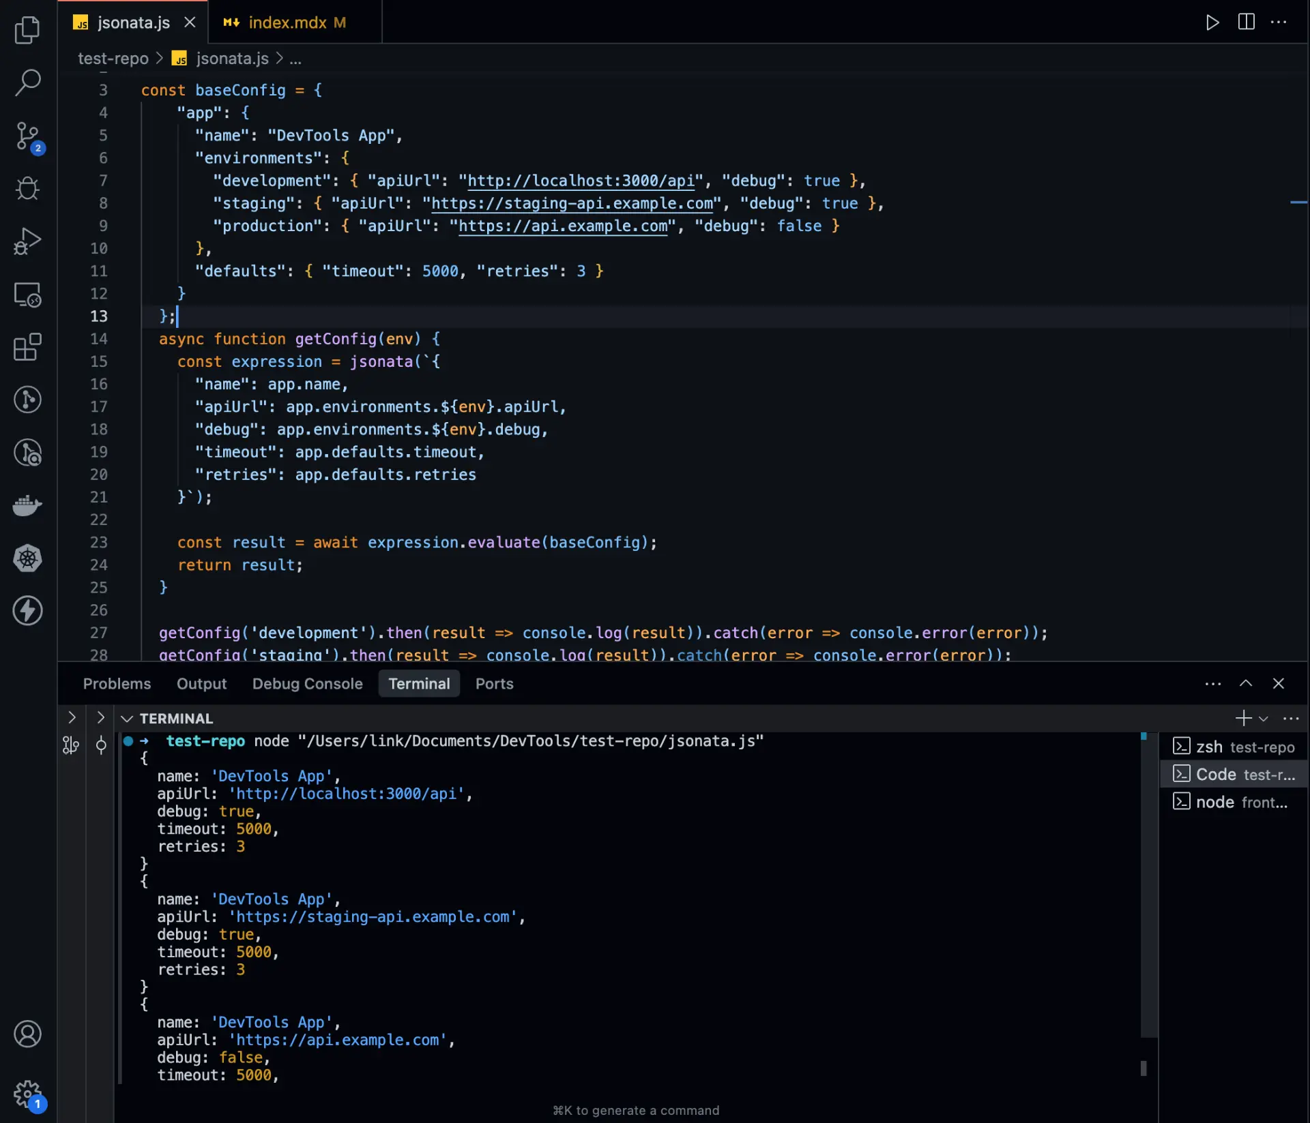
Task: Open the Search view
Action: pos(27,83)
